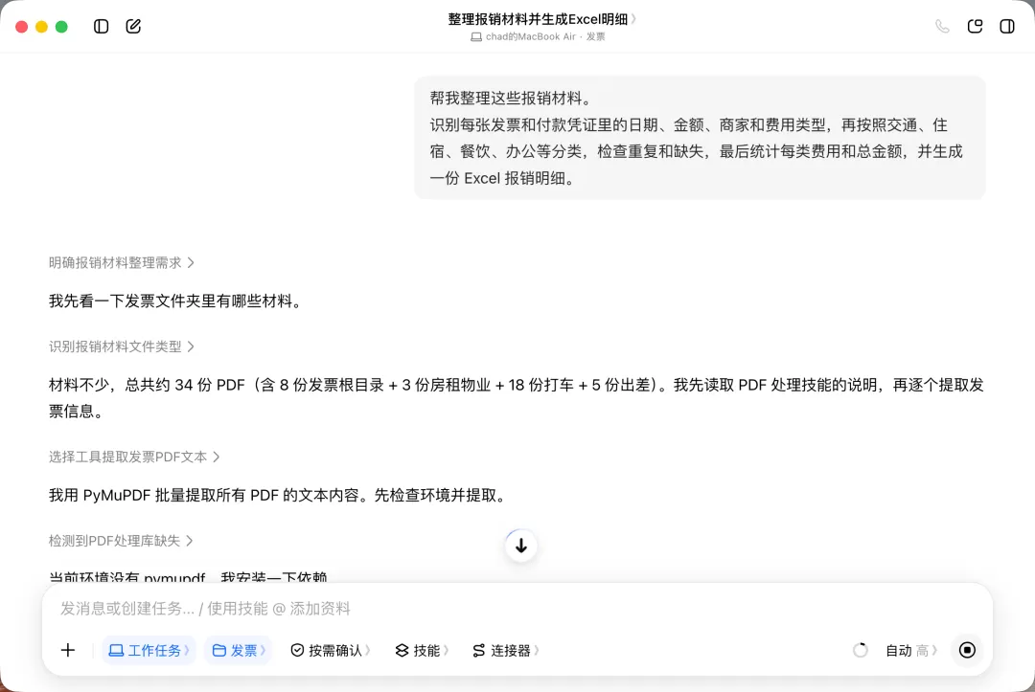The height and width of the screenshot is (692, 1035).
Task: Open the 自动 高 model selector
Action: (x=911, y=651)
